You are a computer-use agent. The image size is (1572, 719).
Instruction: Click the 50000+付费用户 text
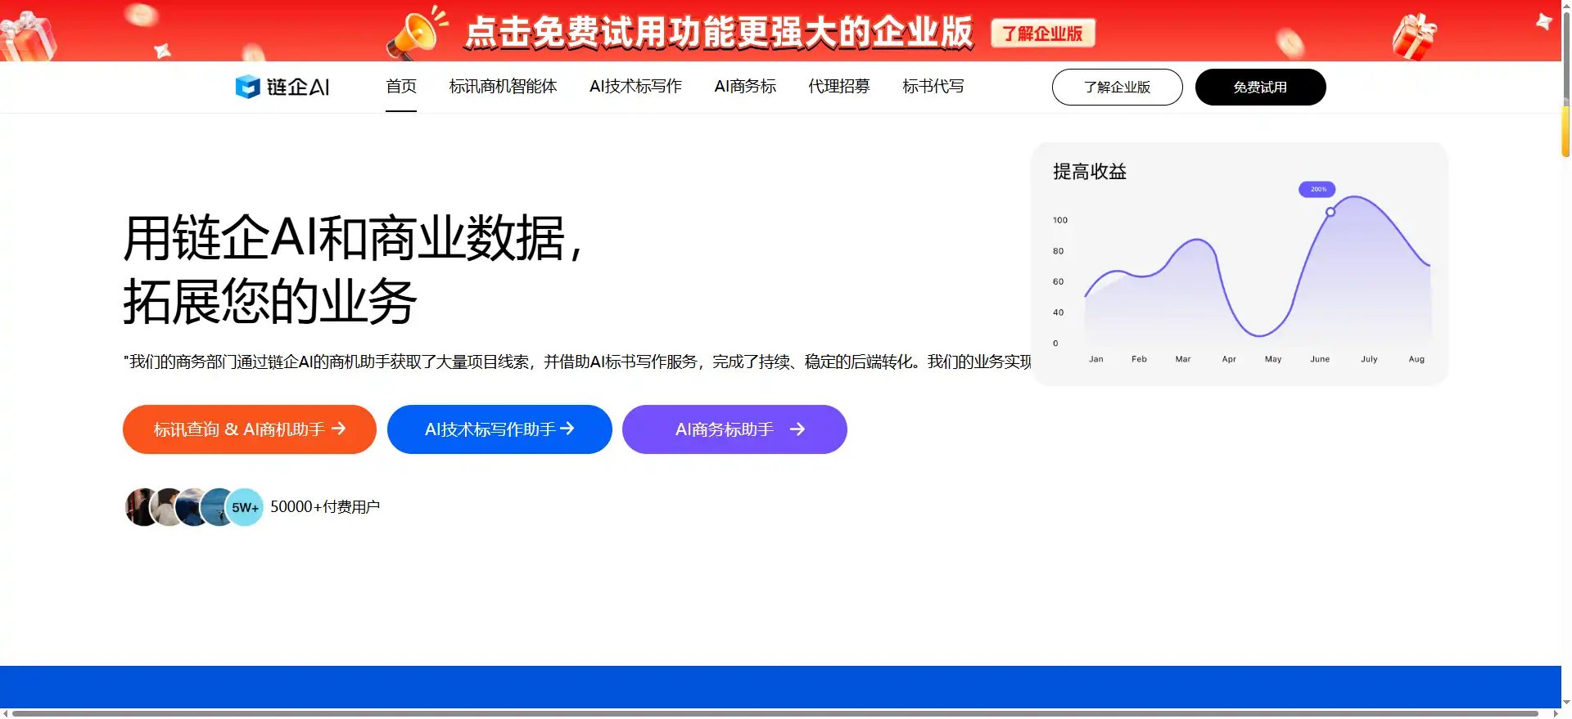point(325,507)
